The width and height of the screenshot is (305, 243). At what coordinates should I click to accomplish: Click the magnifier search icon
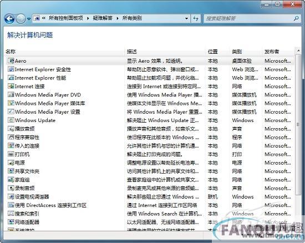296,18
